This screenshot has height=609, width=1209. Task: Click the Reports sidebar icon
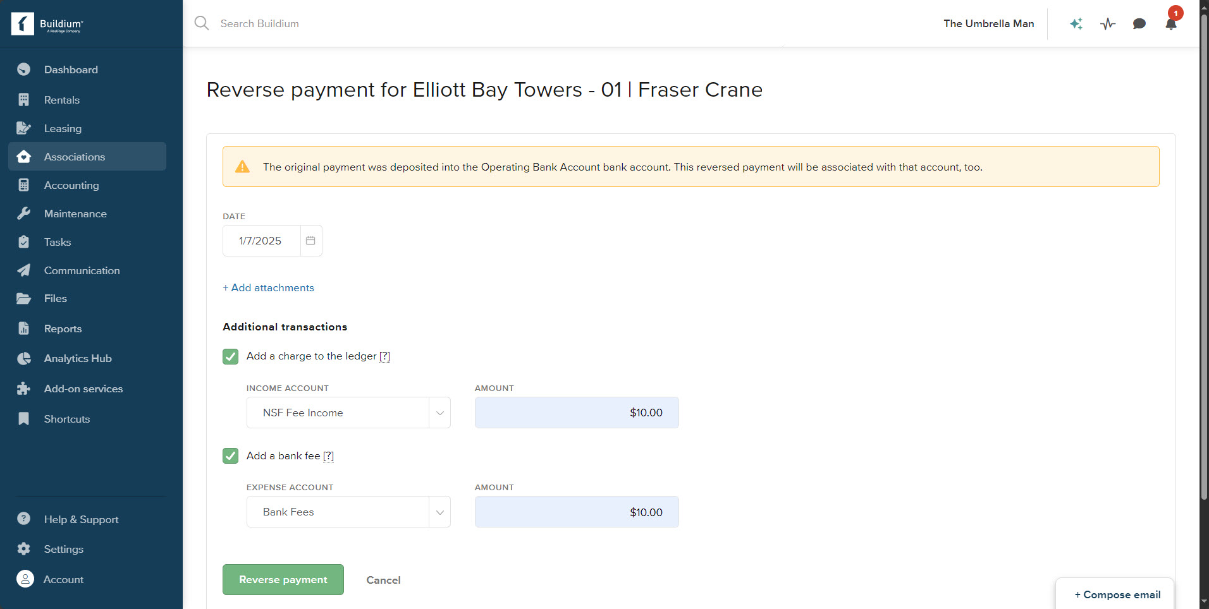coord(24,329)
